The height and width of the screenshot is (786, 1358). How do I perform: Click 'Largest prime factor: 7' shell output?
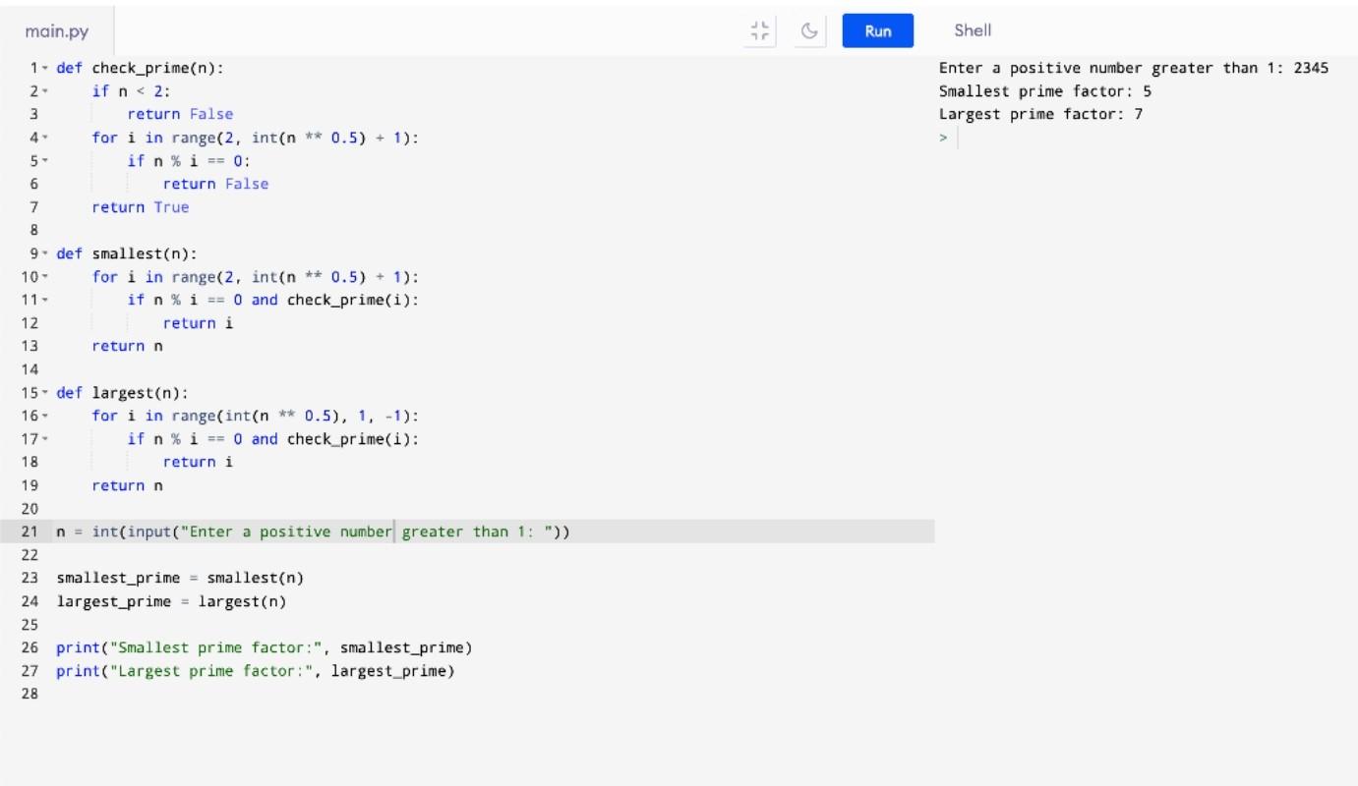pyautogui.click(x=1040, y=114)
